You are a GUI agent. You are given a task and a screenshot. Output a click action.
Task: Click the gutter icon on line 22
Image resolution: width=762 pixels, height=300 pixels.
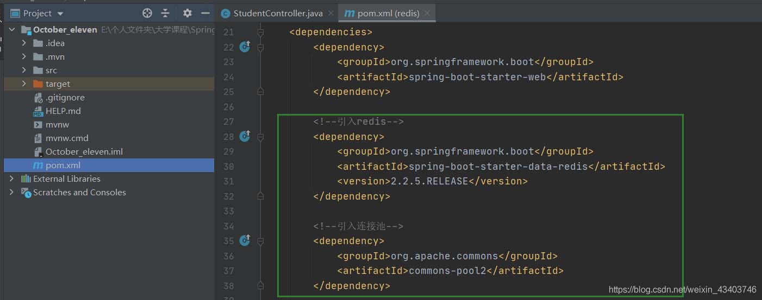tap(245, 47)
